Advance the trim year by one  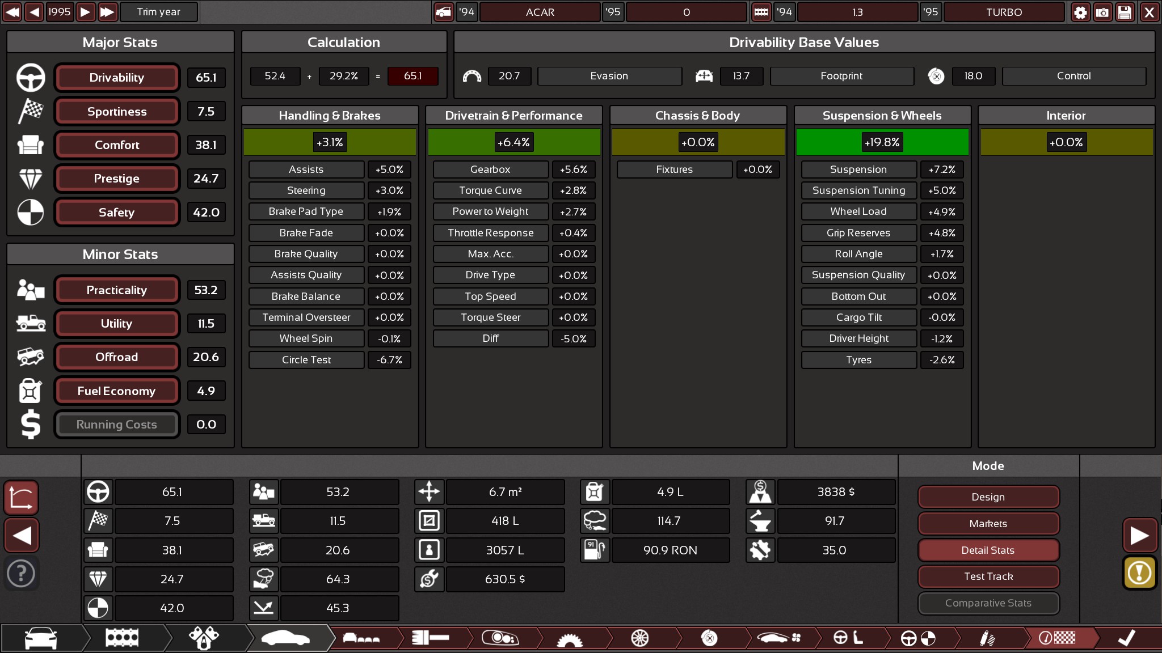pos(85,12)
